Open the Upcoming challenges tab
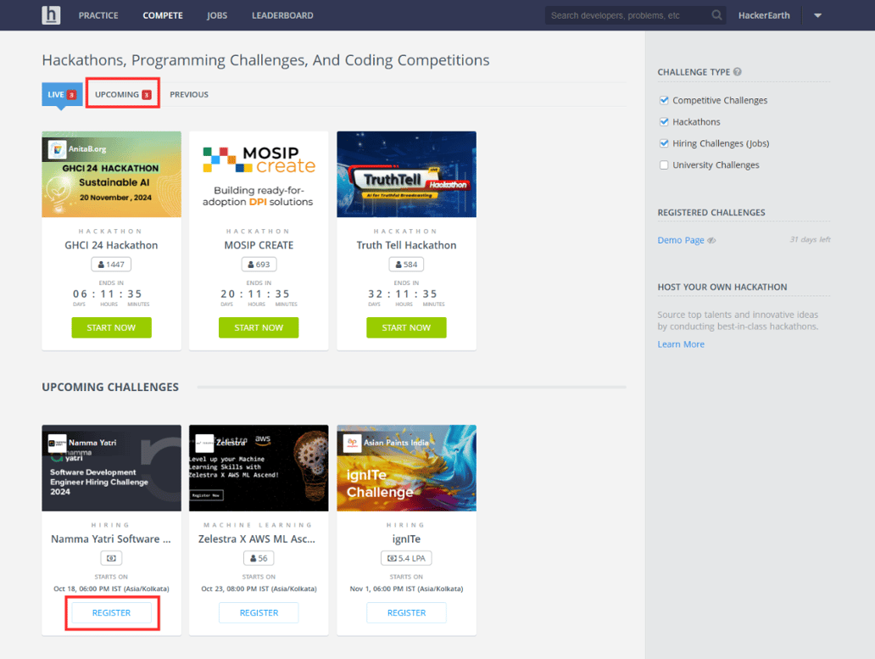The width and height of the screenshot is (875, 659). pos(122,94)
